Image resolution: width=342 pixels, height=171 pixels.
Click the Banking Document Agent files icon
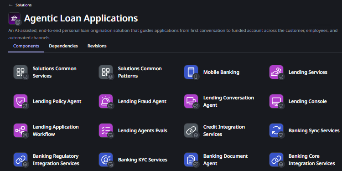pos(191,160)
